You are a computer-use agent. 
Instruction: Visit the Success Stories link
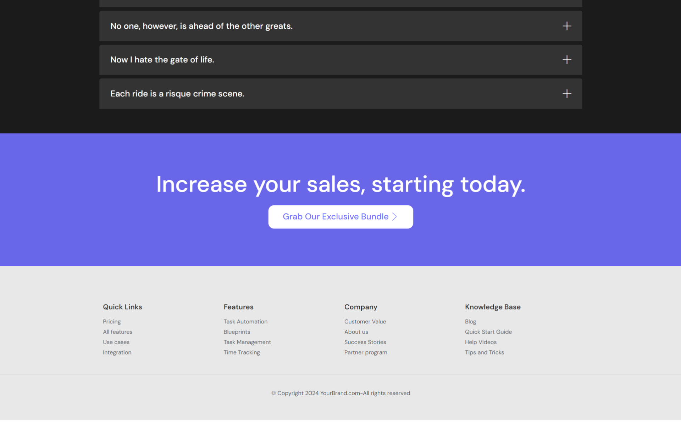[365, 342]
